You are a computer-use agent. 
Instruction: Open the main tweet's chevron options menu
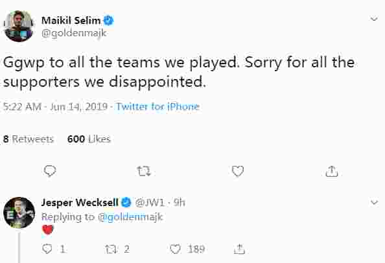[374, 19]
